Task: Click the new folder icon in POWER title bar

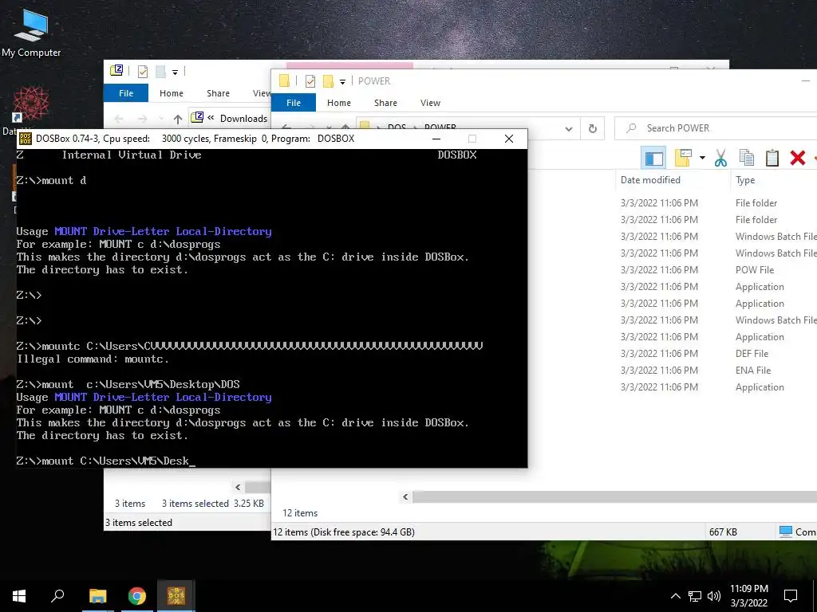Action: pyautogui.click(x=328, y=81)
